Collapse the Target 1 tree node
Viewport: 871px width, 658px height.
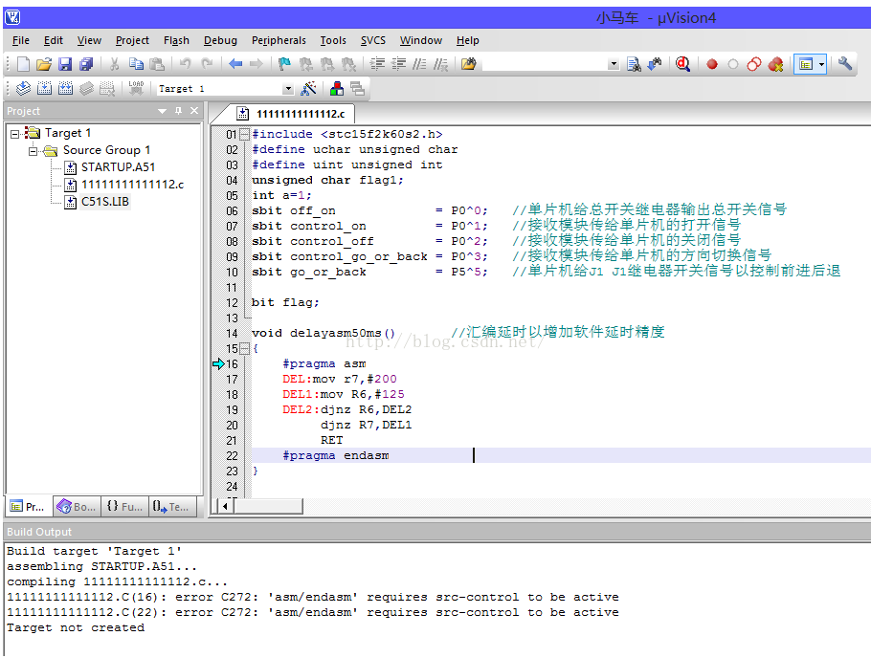[15, 133]
